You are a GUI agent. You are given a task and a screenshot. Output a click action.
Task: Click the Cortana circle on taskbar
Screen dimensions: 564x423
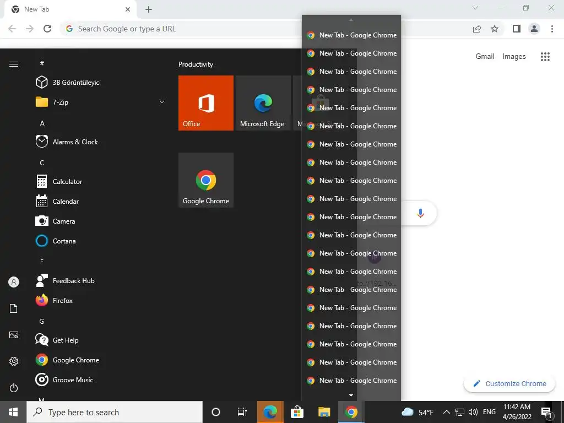pyautogui.click(x=216, y=412)
